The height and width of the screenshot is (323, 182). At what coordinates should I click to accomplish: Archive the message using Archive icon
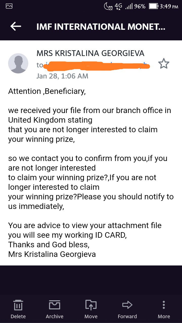click(55, 305)
